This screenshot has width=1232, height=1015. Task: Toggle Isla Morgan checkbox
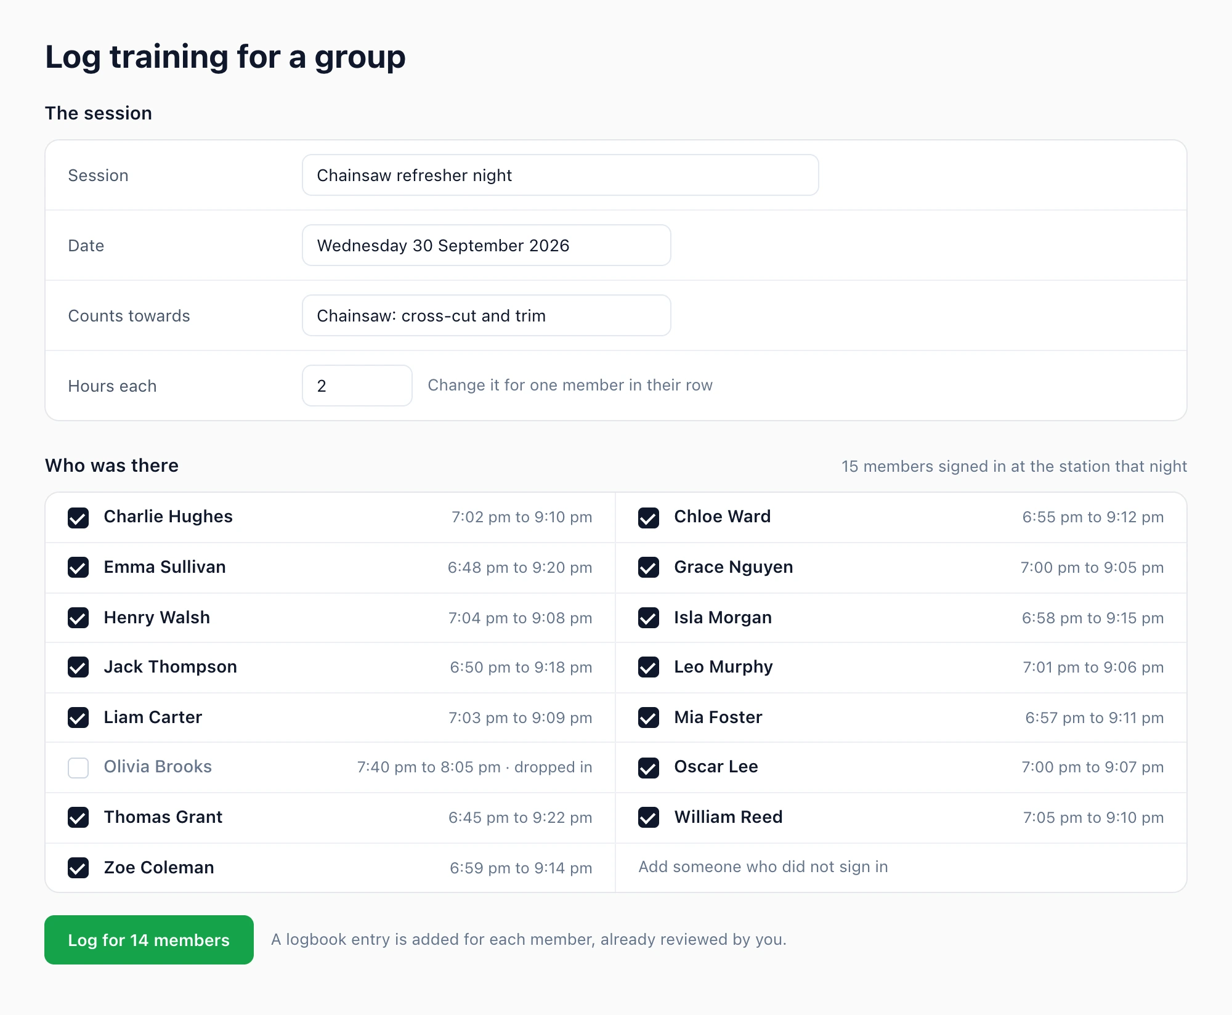pyautogui.click(x=649, y=618)
